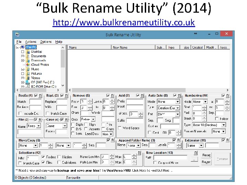Click the Revert button
This screenshot has width=247, height=185.
coord(207,162)
